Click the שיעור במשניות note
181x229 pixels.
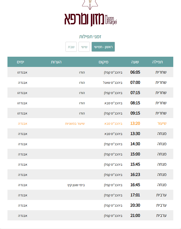click(75, 123)
